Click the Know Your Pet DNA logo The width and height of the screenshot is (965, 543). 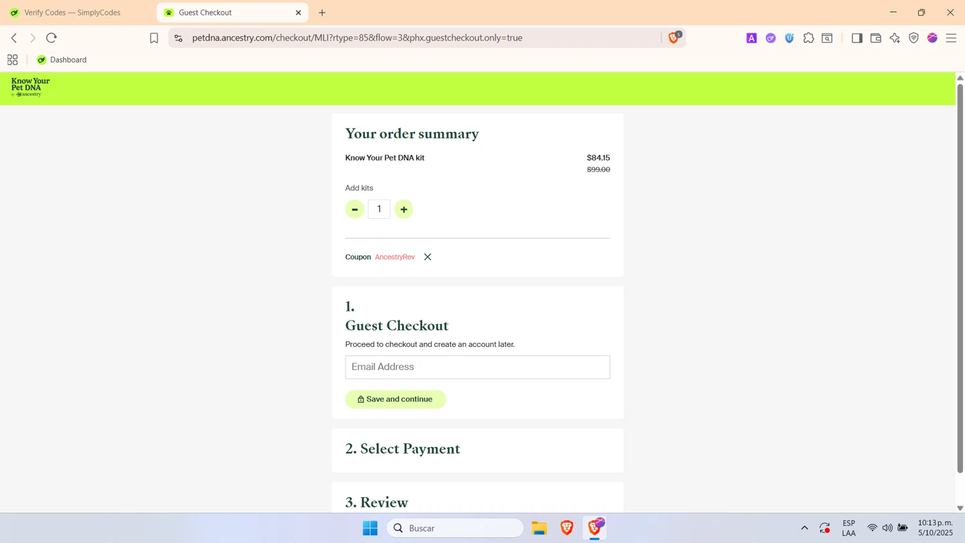tap(30, 87)
